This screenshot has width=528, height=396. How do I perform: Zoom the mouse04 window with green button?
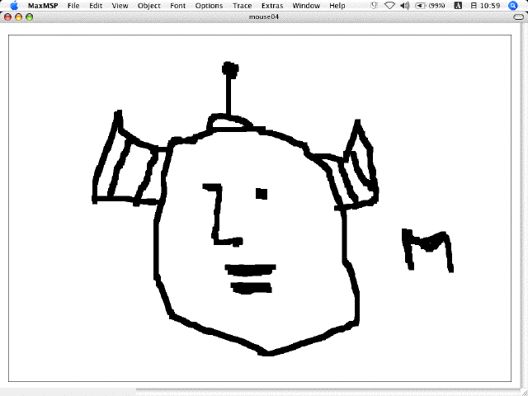(30, 16)
